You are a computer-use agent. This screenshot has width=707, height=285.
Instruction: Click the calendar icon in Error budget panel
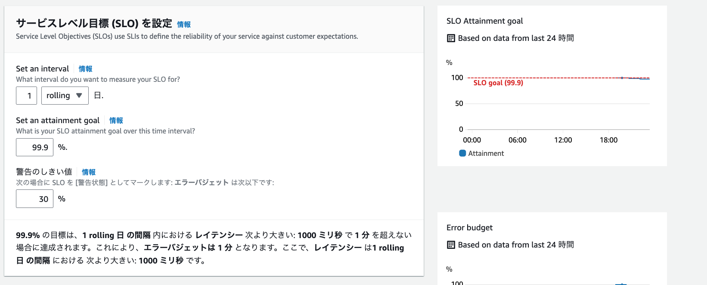451,245
